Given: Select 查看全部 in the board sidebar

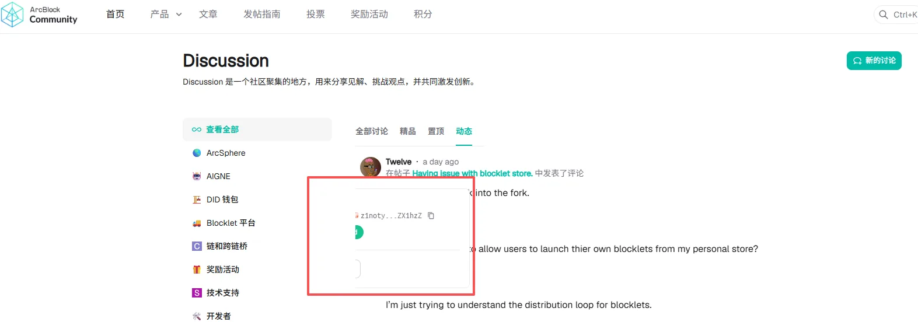Looking at the screenshot, I should coord(257,129).
